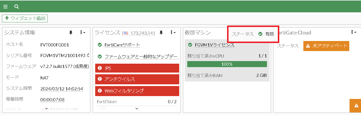
Task: Click the 有効 status check icon
Action: tap(260, 34)
